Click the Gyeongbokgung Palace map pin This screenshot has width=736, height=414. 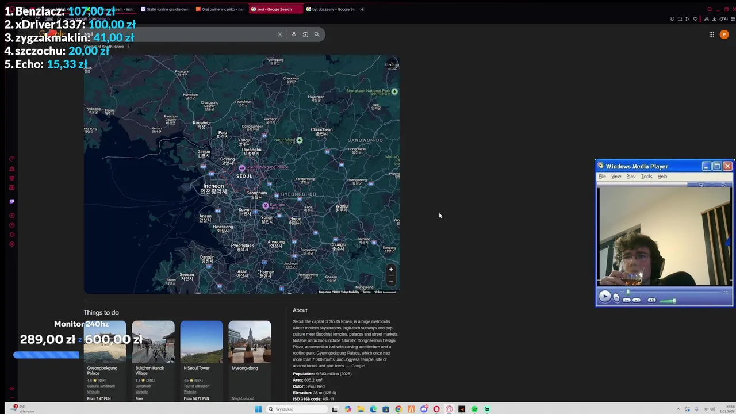coord(242,168)
